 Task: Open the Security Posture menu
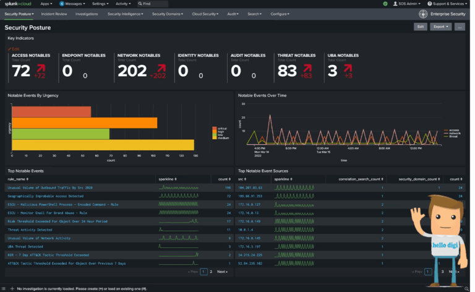[19, 14]
